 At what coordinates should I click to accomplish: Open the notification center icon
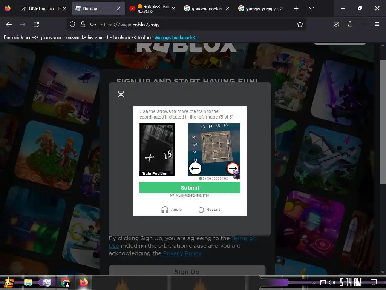click(374, 282)
